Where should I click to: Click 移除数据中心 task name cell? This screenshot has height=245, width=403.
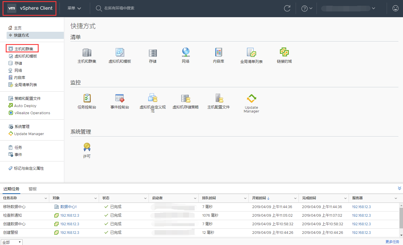pos(14,207)
